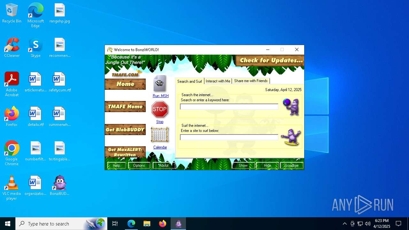
Task: Open the Windows Start menu
Action: click(x=8, y=224)
